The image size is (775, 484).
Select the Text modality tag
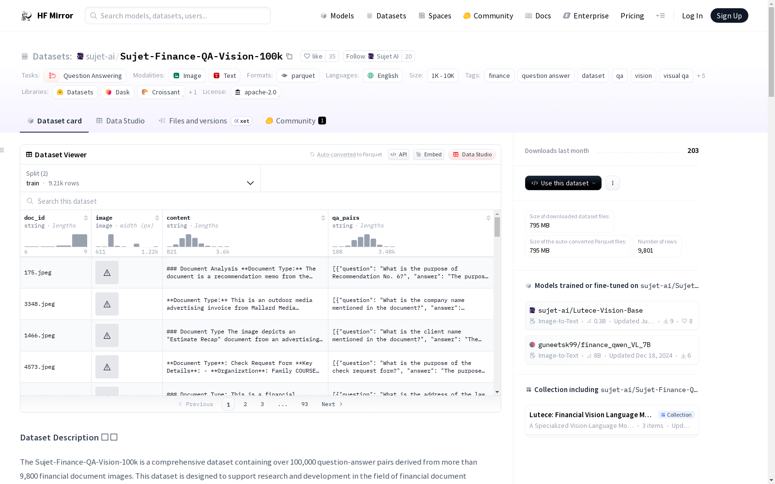pos(225,76)
